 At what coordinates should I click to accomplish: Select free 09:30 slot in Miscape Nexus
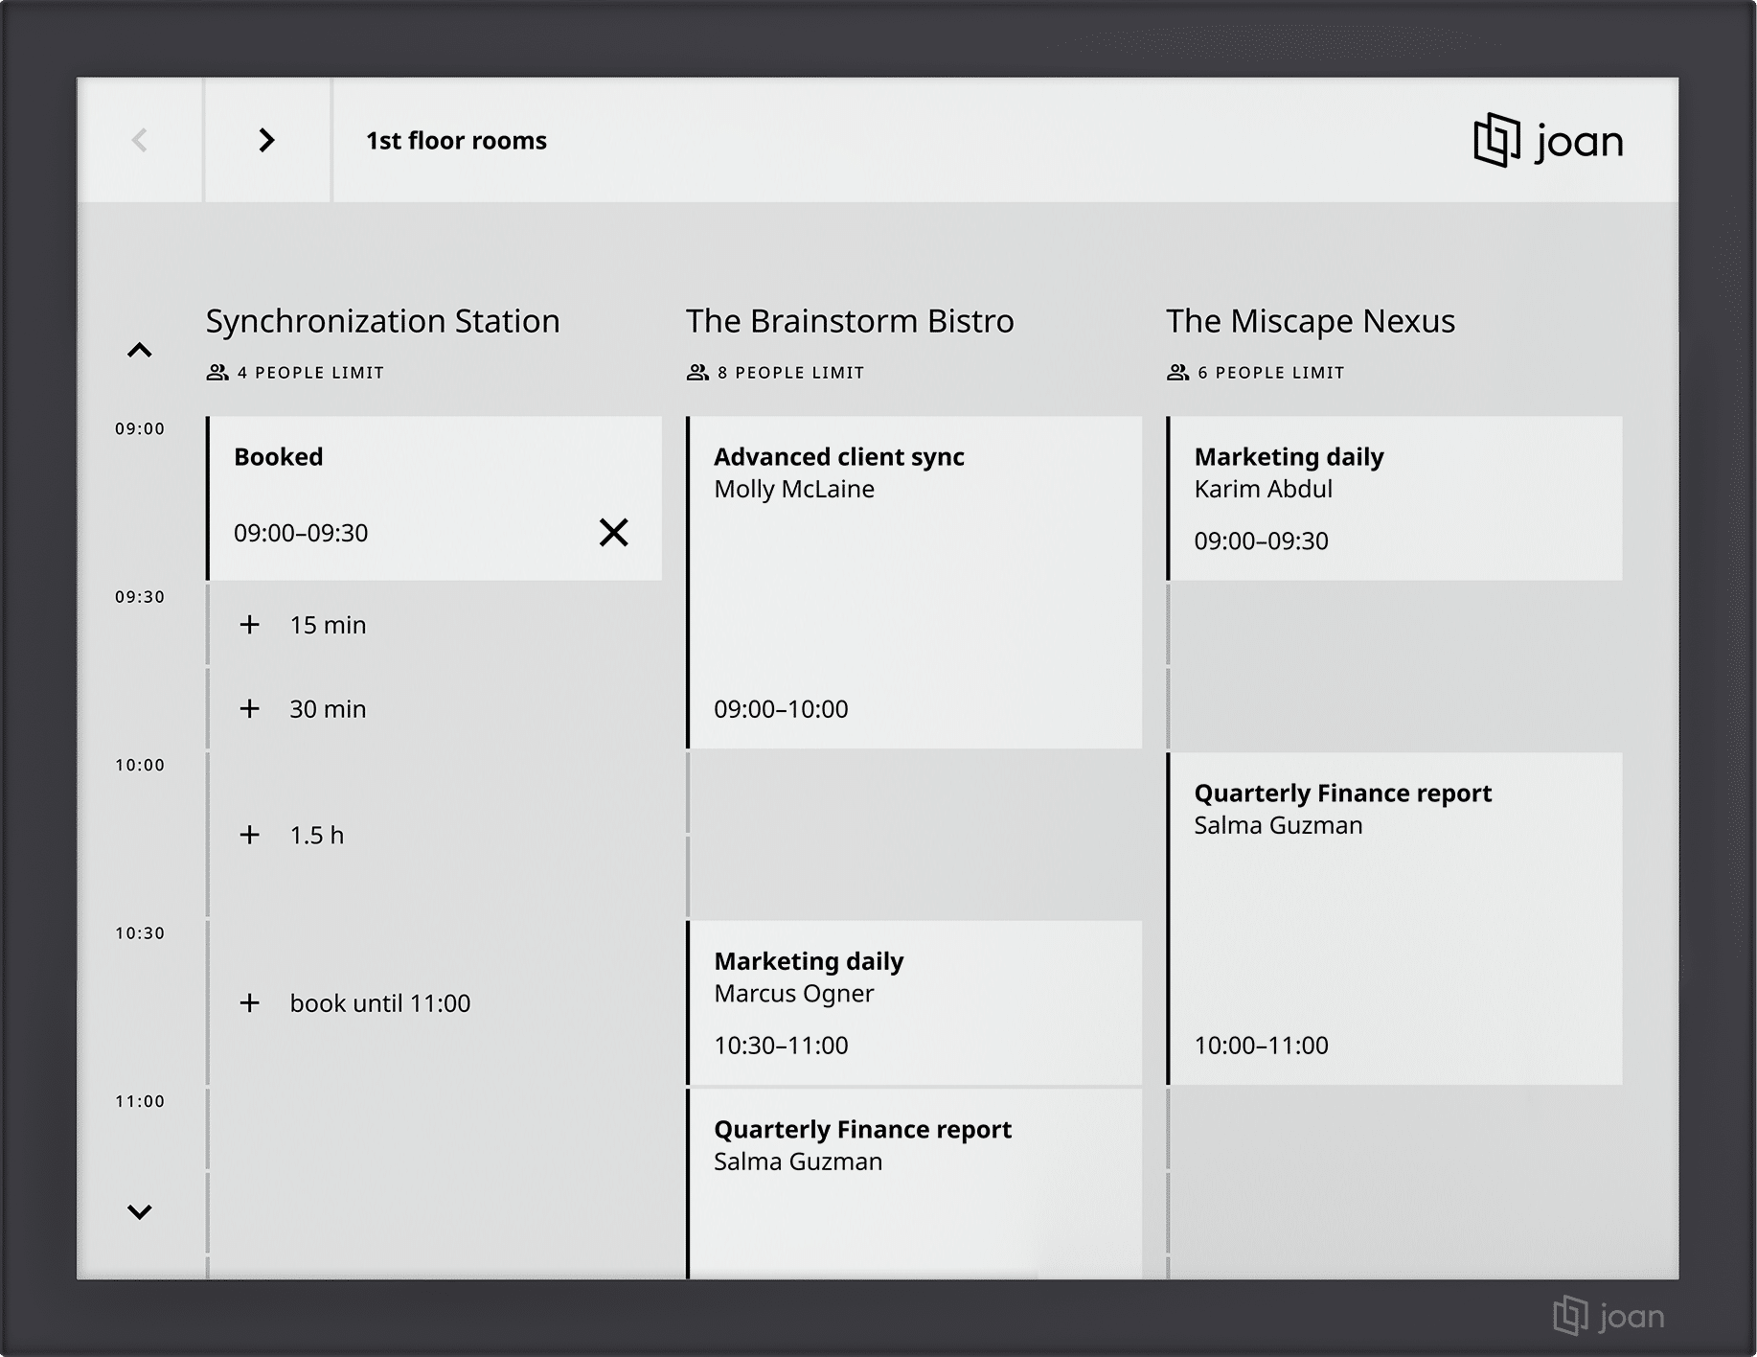tap(1394, 625)
